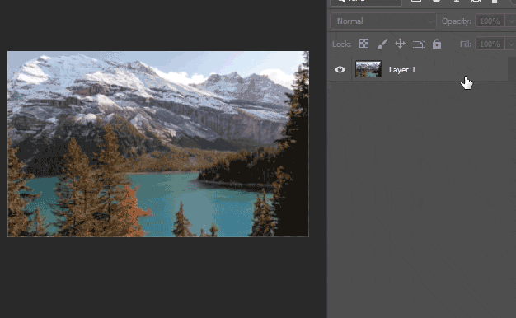Viewport: 516px width, 318px height.
Task: Expand the Fill slider arrow
Action: click(x=511, y=44)
